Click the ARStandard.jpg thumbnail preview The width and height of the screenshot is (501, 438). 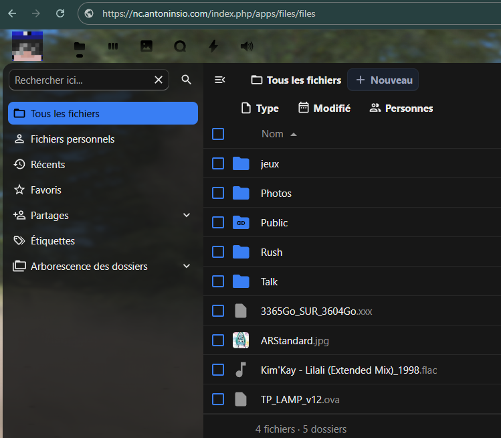[x=241, y=341]
